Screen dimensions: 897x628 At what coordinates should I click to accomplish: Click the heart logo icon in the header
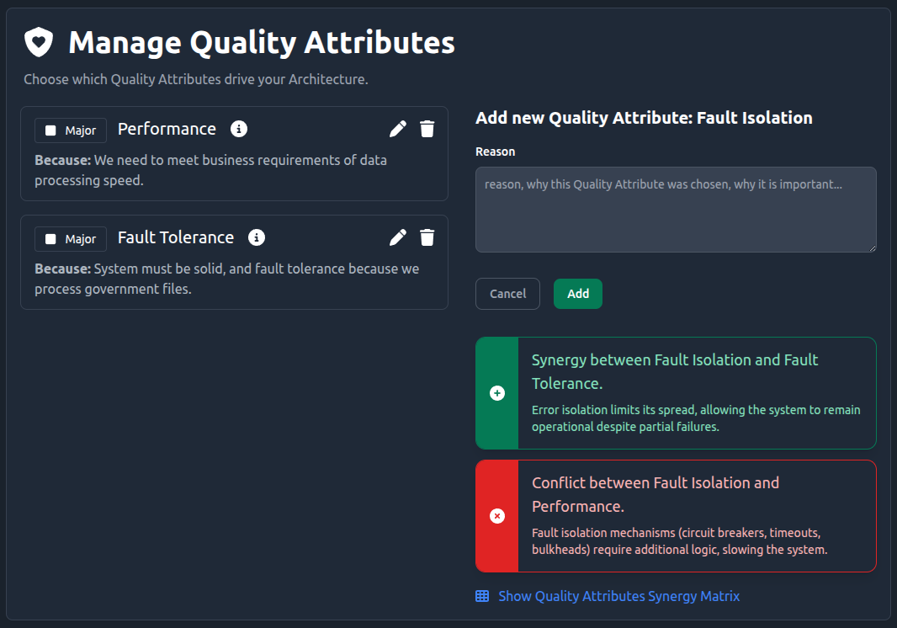[39, 41]
